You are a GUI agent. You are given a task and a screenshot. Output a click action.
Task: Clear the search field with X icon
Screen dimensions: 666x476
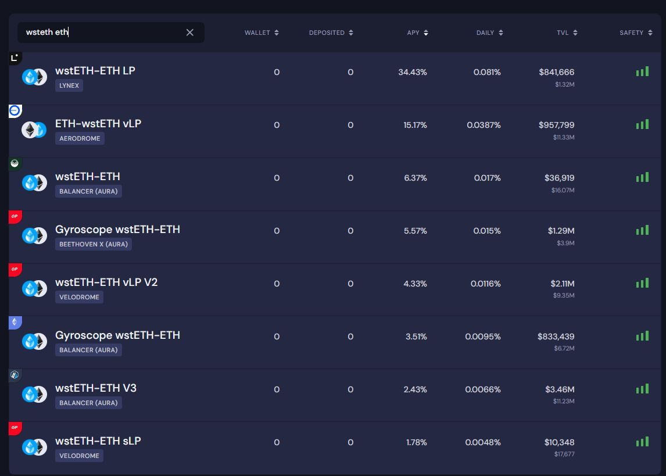[190, 33]
